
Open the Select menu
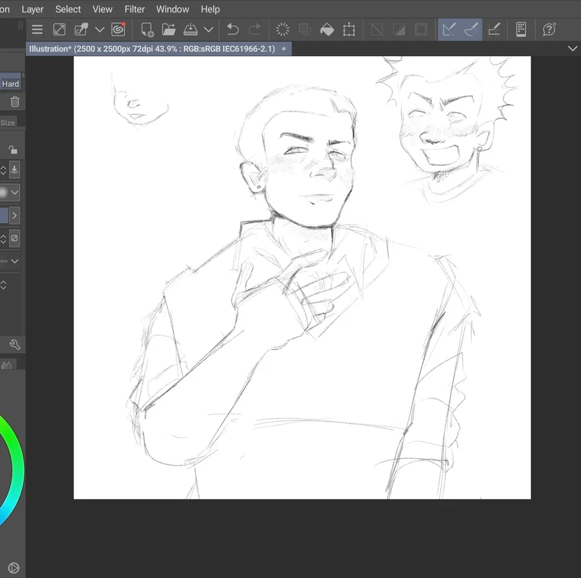click(x=68, y=9)
